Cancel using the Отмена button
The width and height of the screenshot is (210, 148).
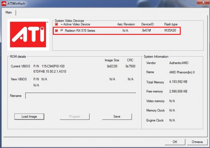coord(197,142)
